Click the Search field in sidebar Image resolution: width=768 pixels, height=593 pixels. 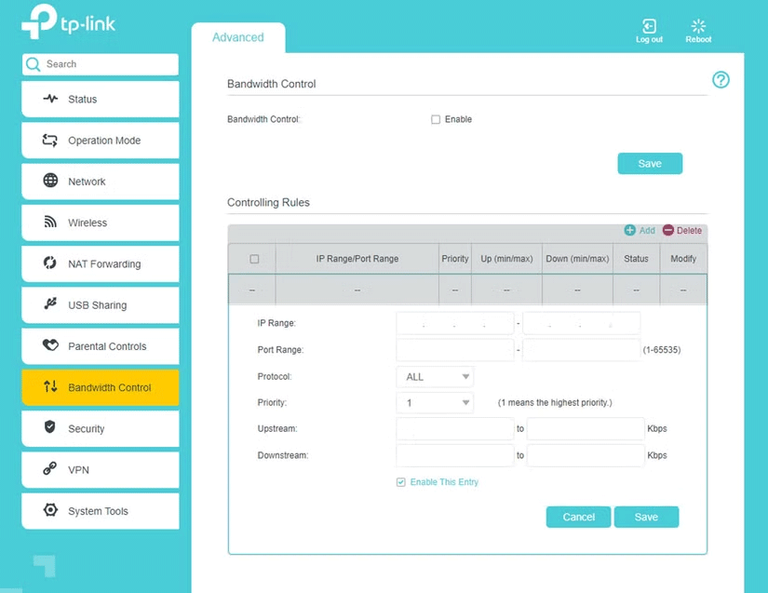101,64
